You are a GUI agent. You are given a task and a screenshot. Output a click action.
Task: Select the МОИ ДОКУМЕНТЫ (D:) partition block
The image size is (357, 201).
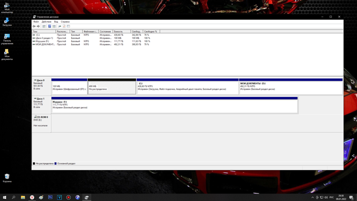click(291, 86)
